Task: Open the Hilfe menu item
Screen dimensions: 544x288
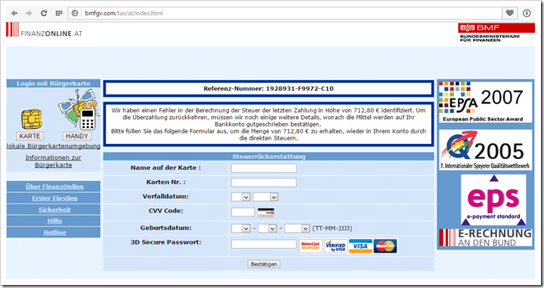Action: click(x=54, y=221)
